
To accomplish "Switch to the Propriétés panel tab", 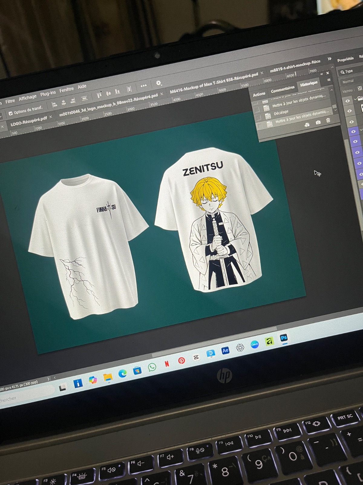I will point(345,59).
